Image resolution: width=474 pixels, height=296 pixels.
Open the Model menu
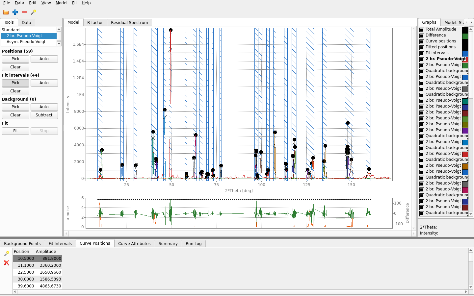pos(61,3)
